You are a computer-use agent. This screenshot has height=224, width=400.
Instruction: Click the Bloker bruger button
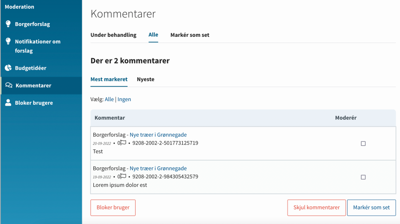[113, 208]
